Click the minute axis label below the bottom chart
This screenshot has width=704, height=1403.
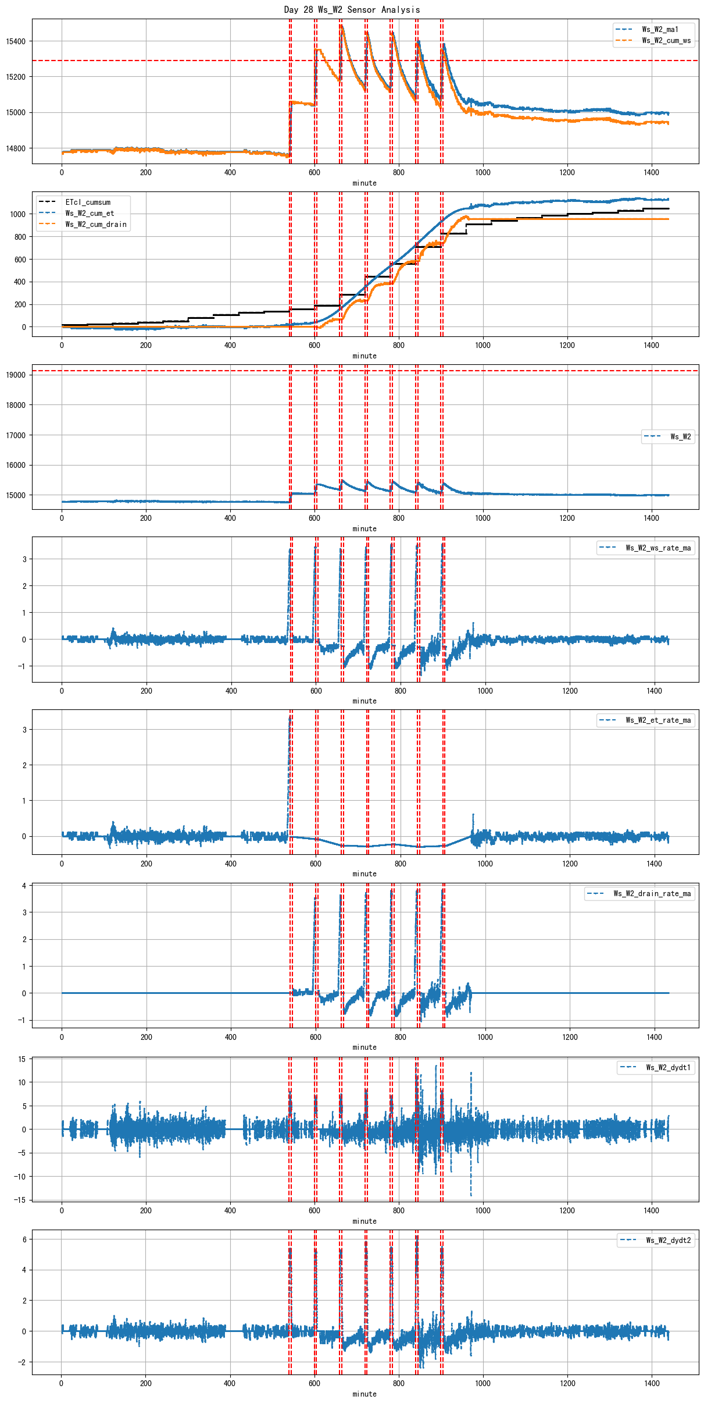(x=364, y=1394)
